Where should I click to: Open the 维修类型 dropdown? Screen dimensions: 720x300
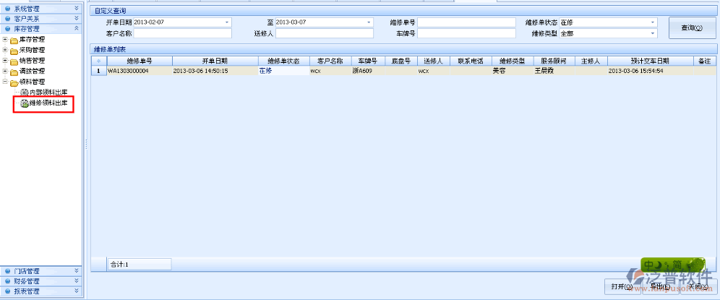click(652, 33)
